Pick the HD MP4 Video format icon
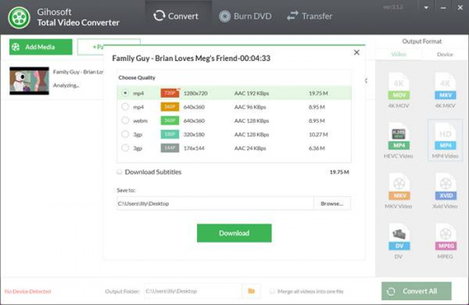The image size is (469, 305). tap(446, 136)
